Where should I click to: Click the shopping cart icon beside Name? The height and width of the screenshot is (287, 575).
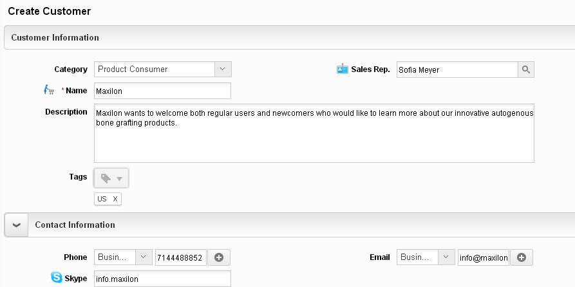click(x=49, y=90)
